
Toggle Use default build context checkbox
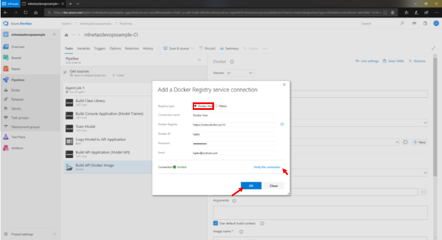215,223
